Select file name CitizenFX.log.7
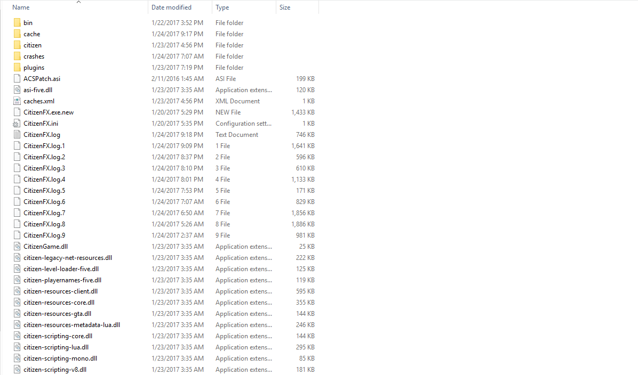 click(44, 213)
